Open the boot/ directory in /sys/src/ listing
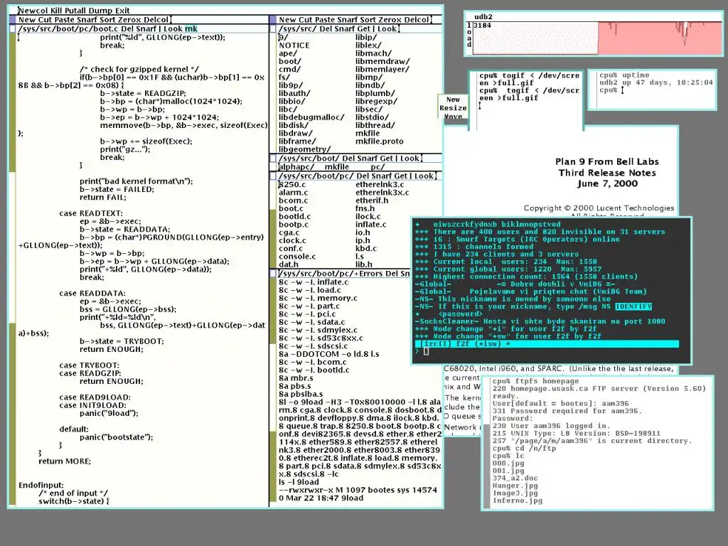The width and height of the screenshot is (728, 546). 290,61
